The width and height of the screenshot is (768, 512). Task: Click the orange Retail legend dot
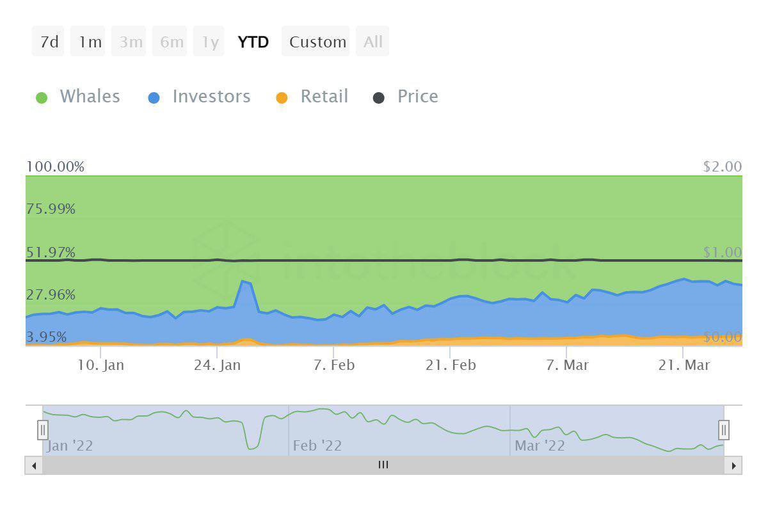click(282, 98)
